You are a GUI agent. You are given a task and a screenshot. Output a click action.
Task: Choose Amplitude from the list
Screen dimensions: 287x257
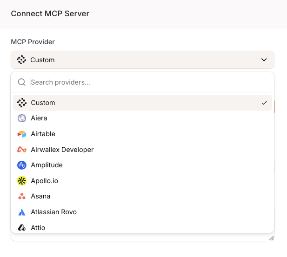[x=142, y=165]
